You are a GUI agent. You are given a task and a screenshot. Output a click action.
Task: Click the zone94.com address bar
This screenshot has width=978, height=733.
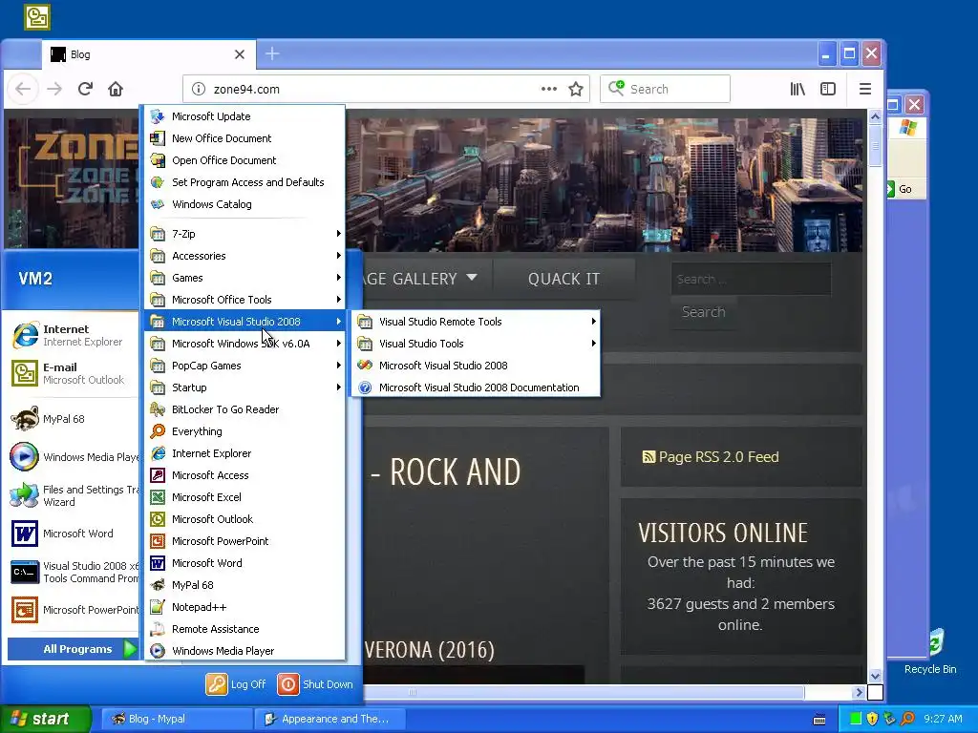pos(386,89)
